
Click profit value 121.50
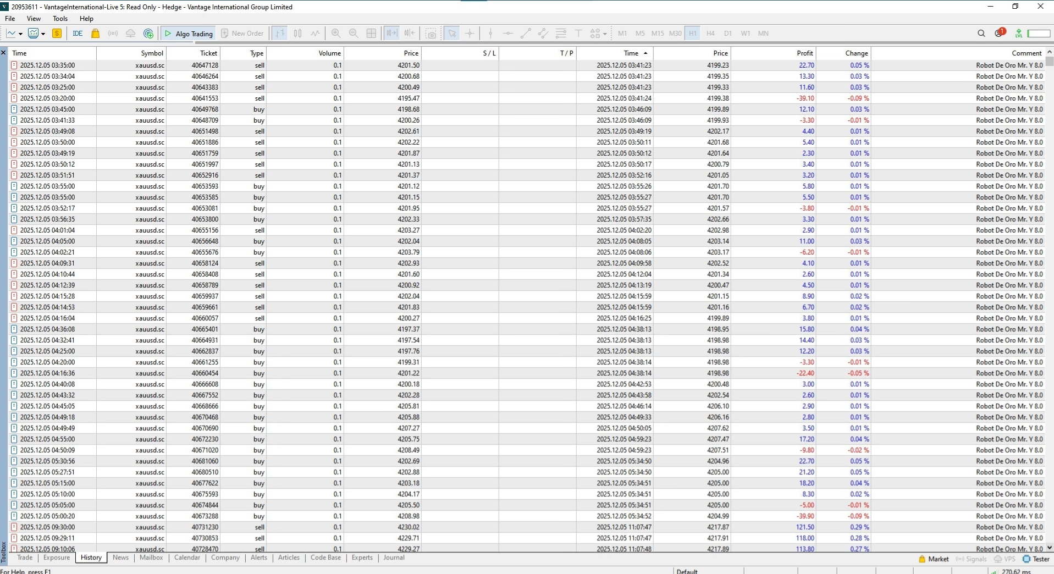click(x=805, y=527)
